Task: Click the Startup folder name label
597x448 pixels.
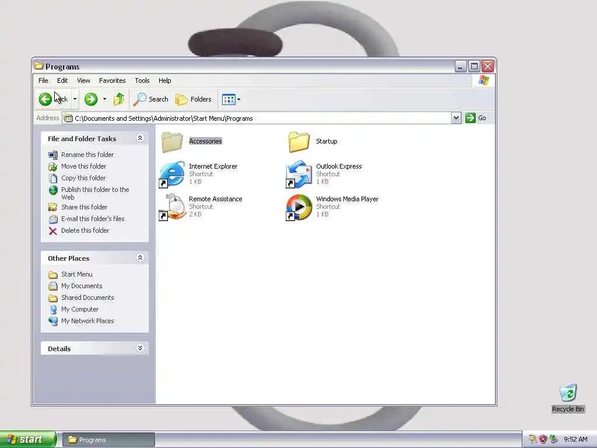Action: point(326,141)
